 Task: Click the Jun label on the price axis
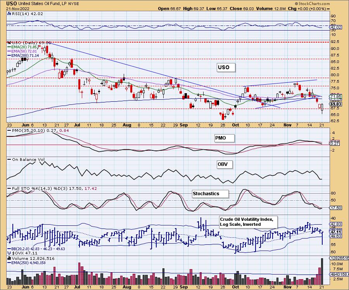26,125
